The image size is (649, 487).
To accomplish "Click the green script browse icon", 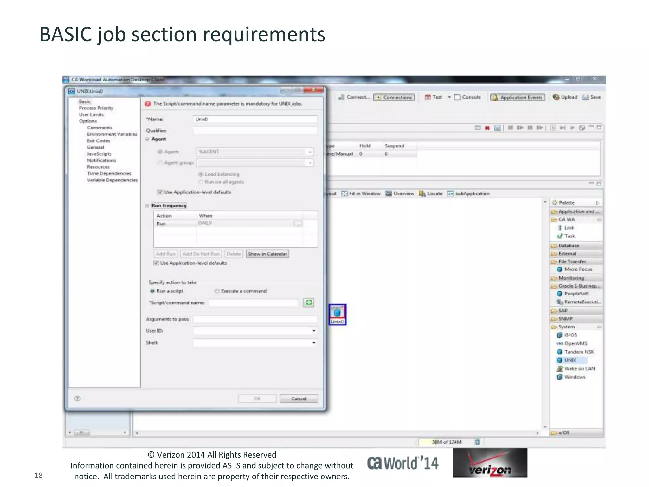I will (308, 302).
